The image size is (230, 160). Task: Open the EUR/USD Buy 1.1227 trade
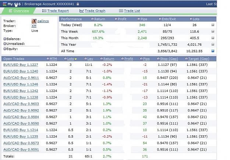coord(21,65)
